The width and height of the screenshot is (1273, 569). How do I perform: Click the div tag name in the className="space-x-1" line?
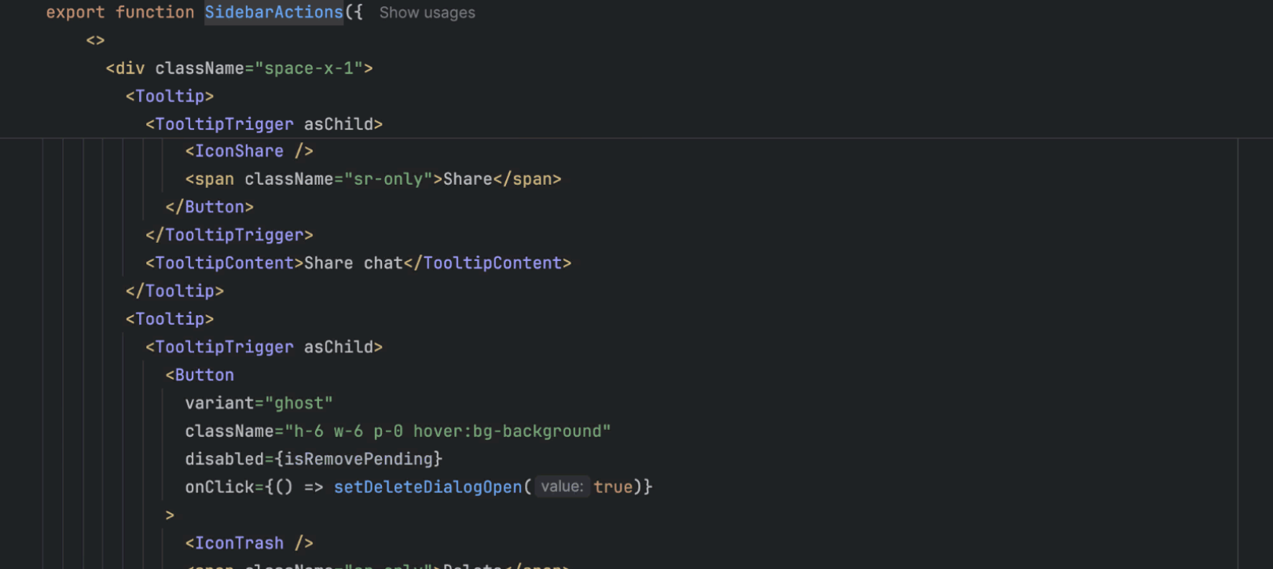click(x=130, y=68)
